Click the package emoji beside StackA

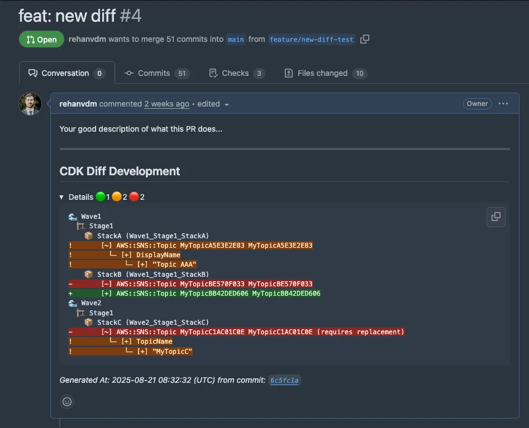click(89, 235)
